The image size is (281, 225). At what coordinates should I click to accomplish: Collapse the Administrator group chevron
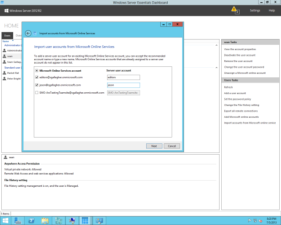tap(216, 45)
